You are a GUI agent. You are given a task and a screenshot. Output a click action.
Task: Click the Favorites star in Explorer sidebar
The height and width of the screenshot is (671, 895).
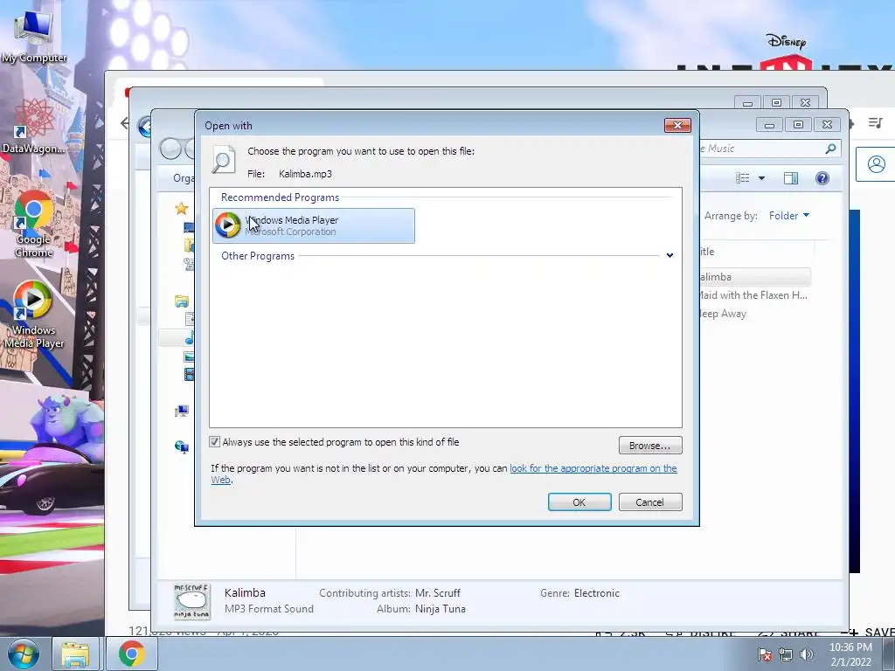[x=182, y=208]
